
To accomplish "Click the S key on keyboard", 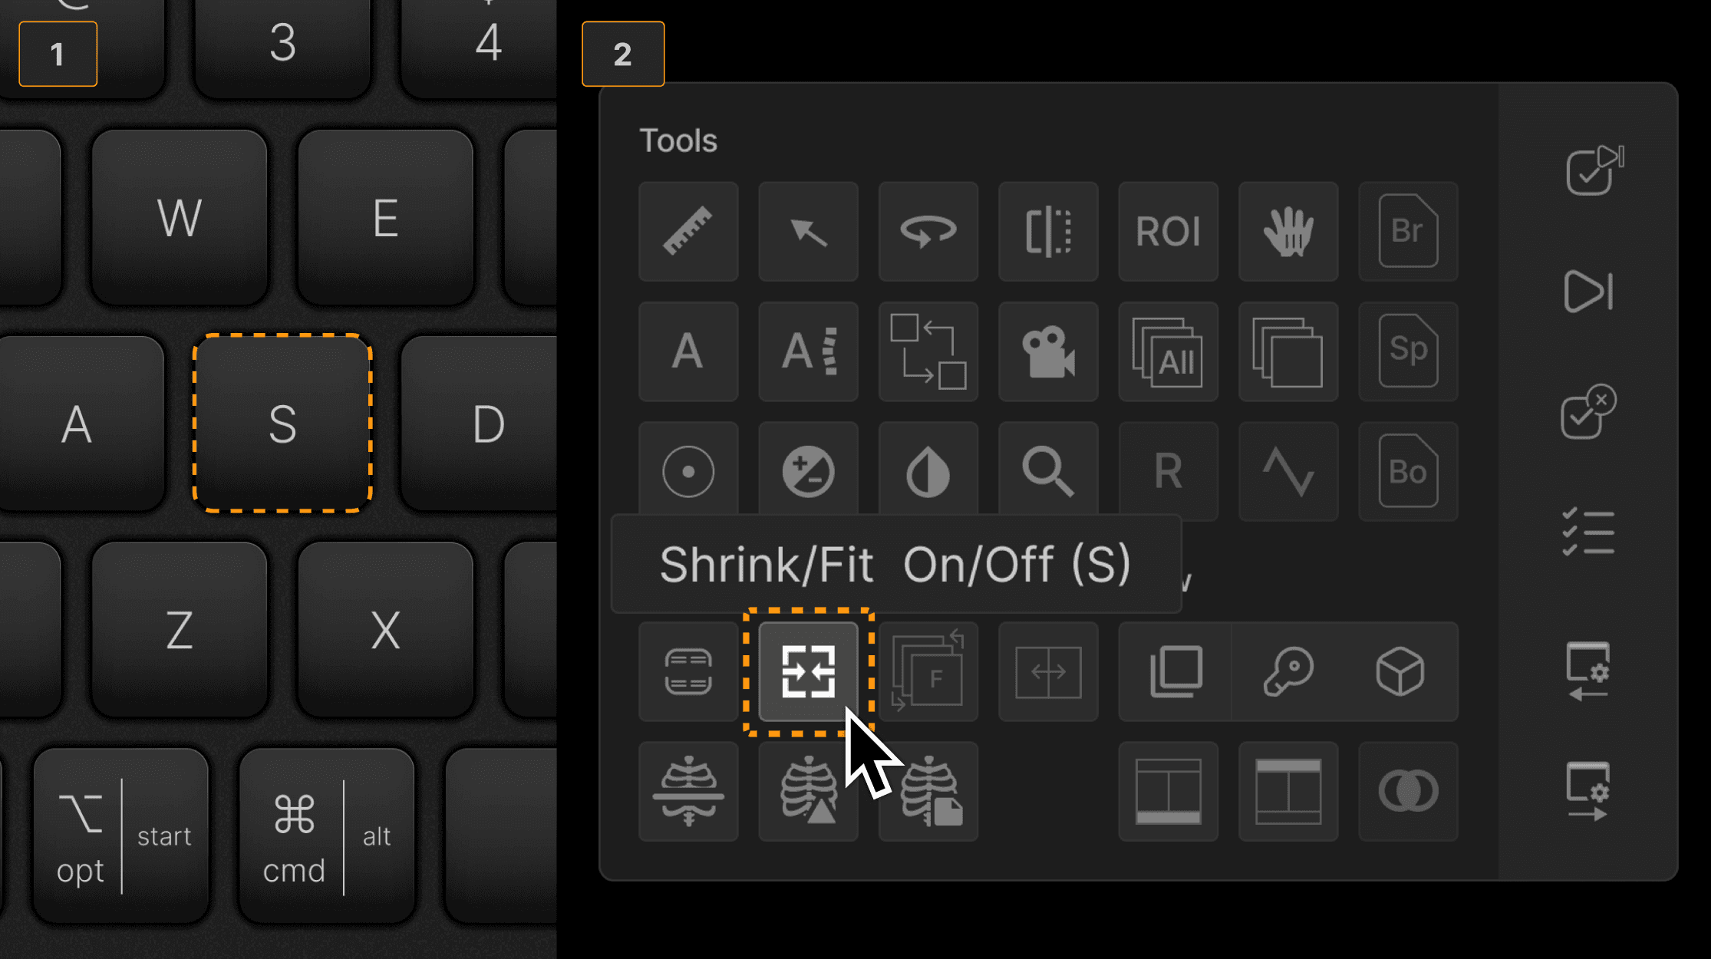I will click(282, 423).
